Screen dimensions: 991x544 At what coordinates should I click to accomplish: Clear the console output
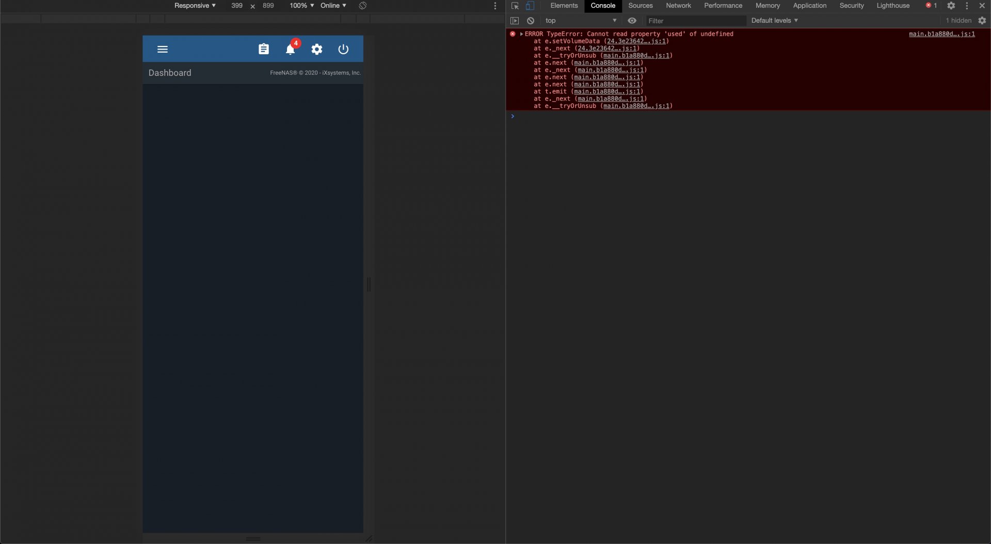(531, 21)
